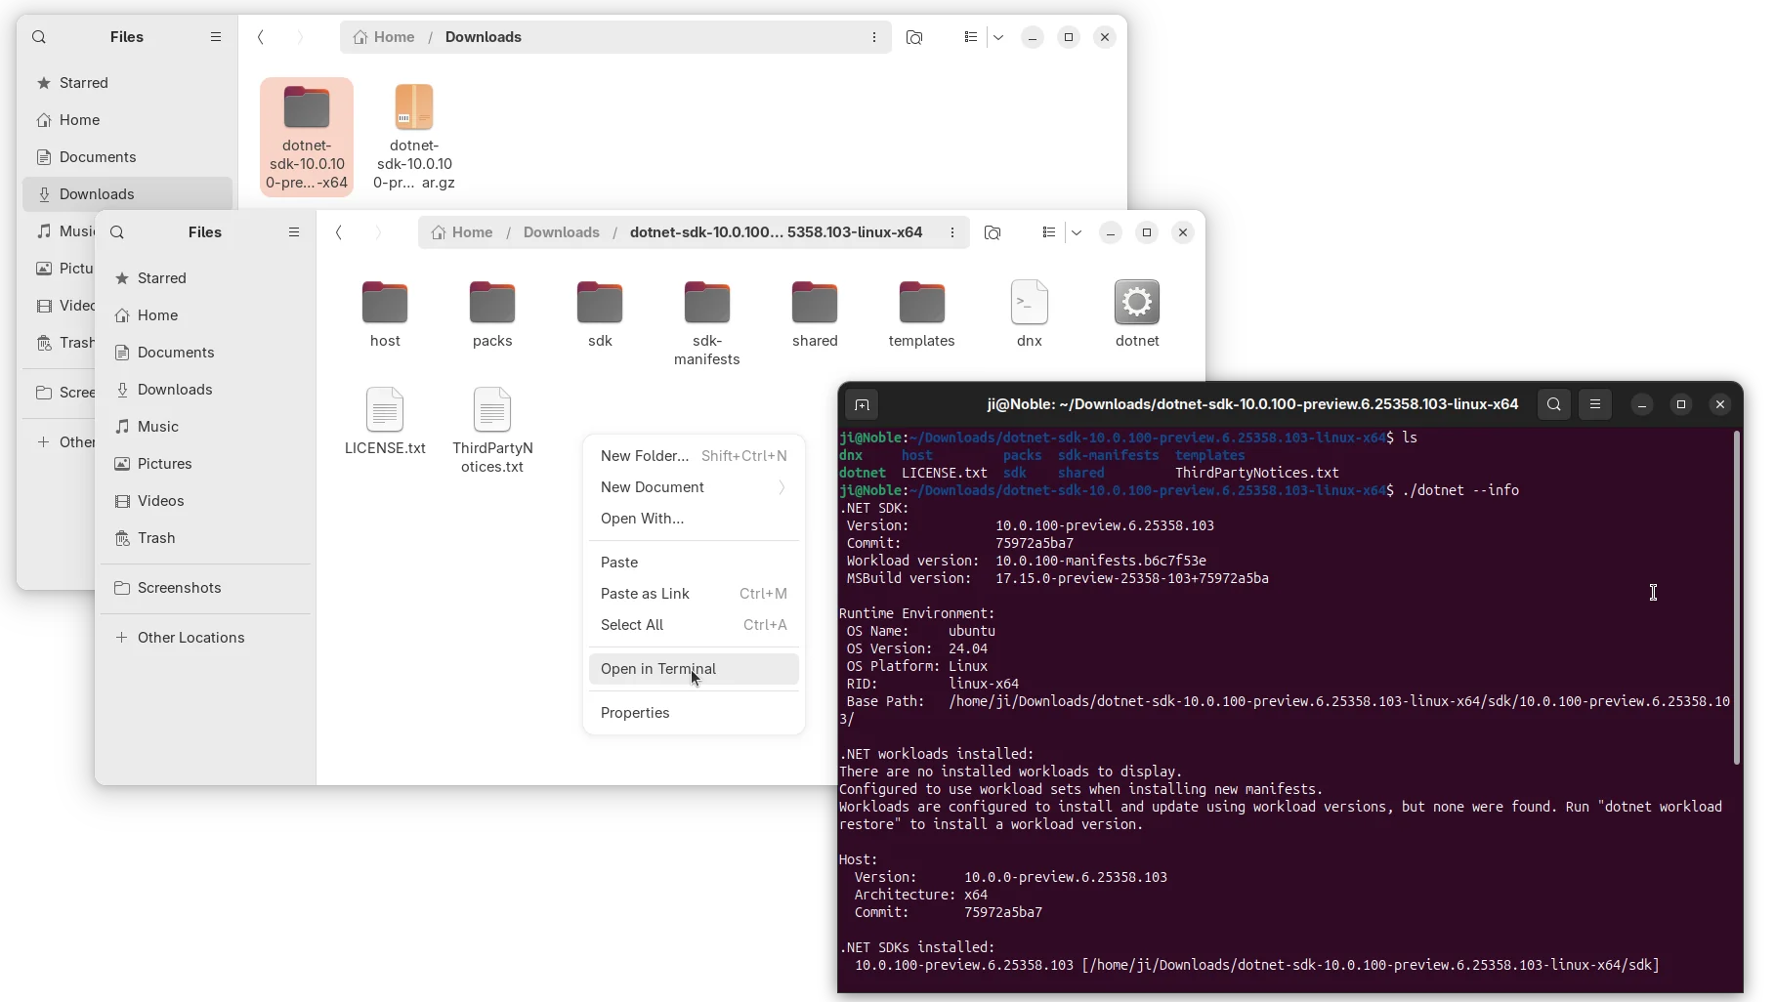Screen dimensions: 1775x1002
Task: Open new tab in terminal window
Action: pyautogui.click(x=862, y=404)
